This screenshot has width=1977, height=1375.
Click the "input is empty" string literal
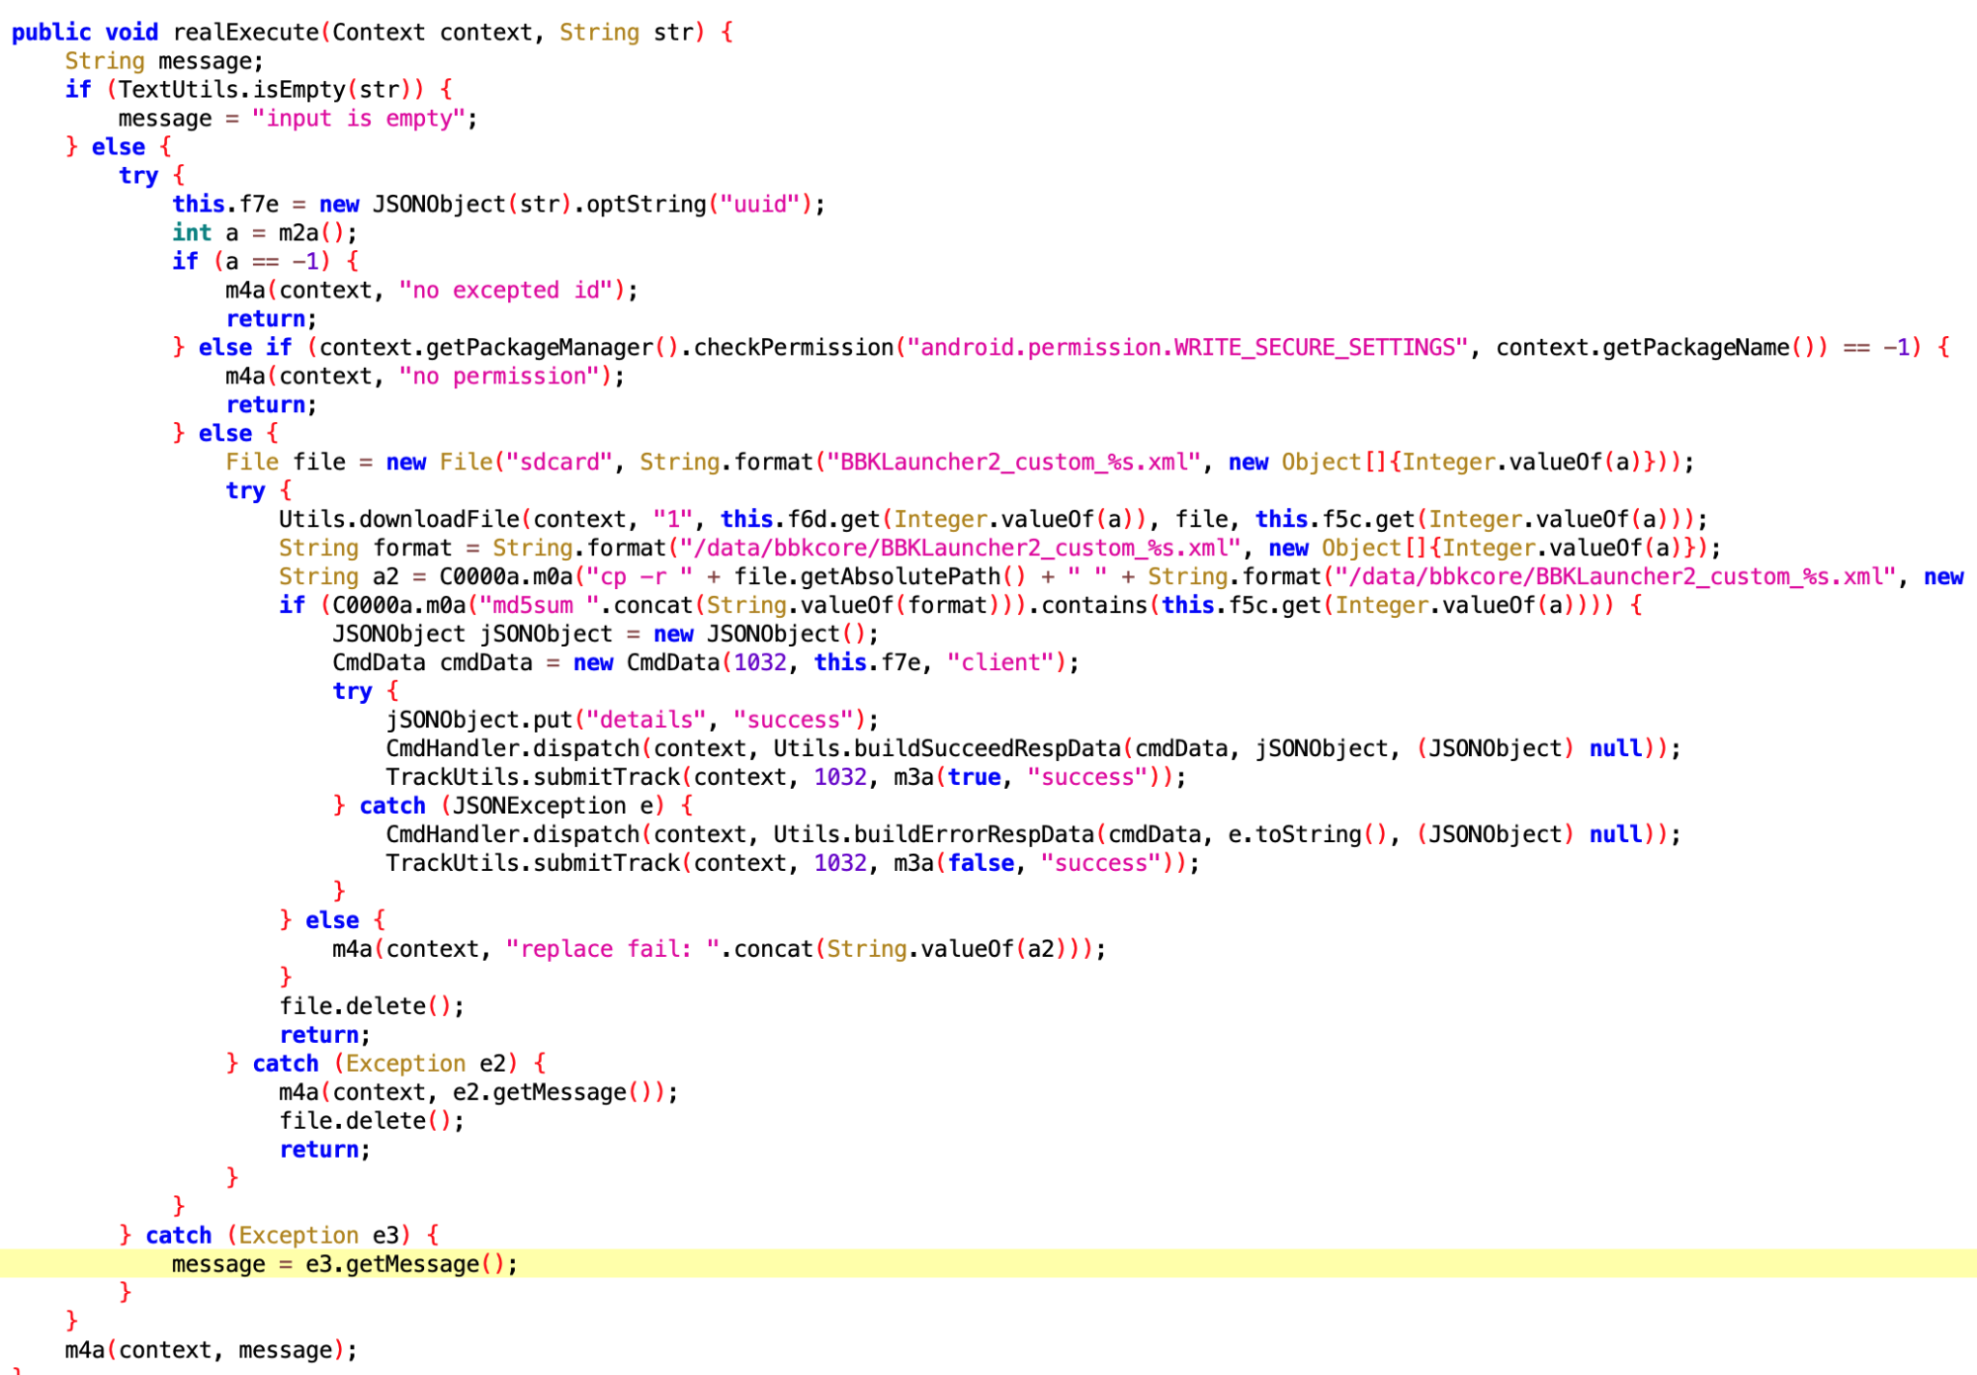[x=359, y=118]
